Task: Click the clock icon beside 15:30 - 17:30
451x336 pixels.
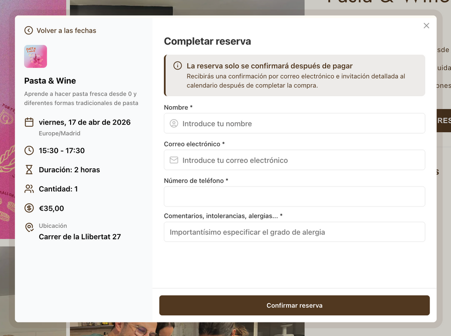Action: point(29,150)
